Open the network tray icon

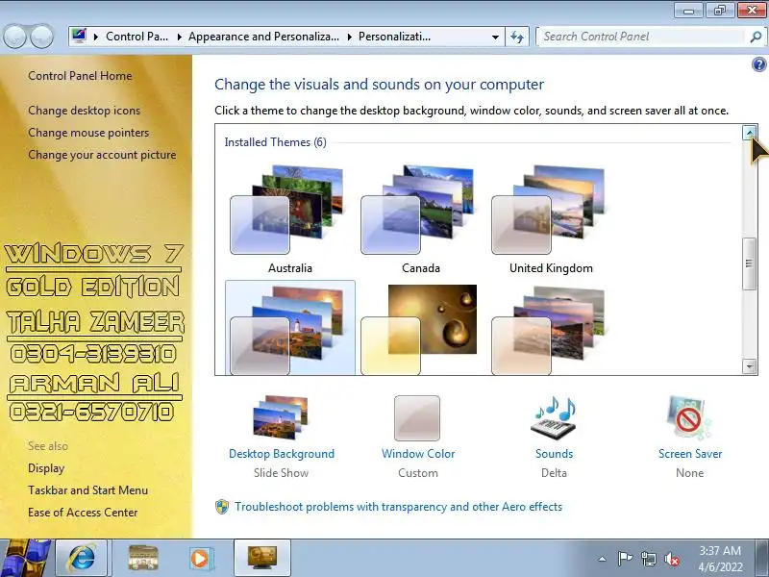coord(648,559)
